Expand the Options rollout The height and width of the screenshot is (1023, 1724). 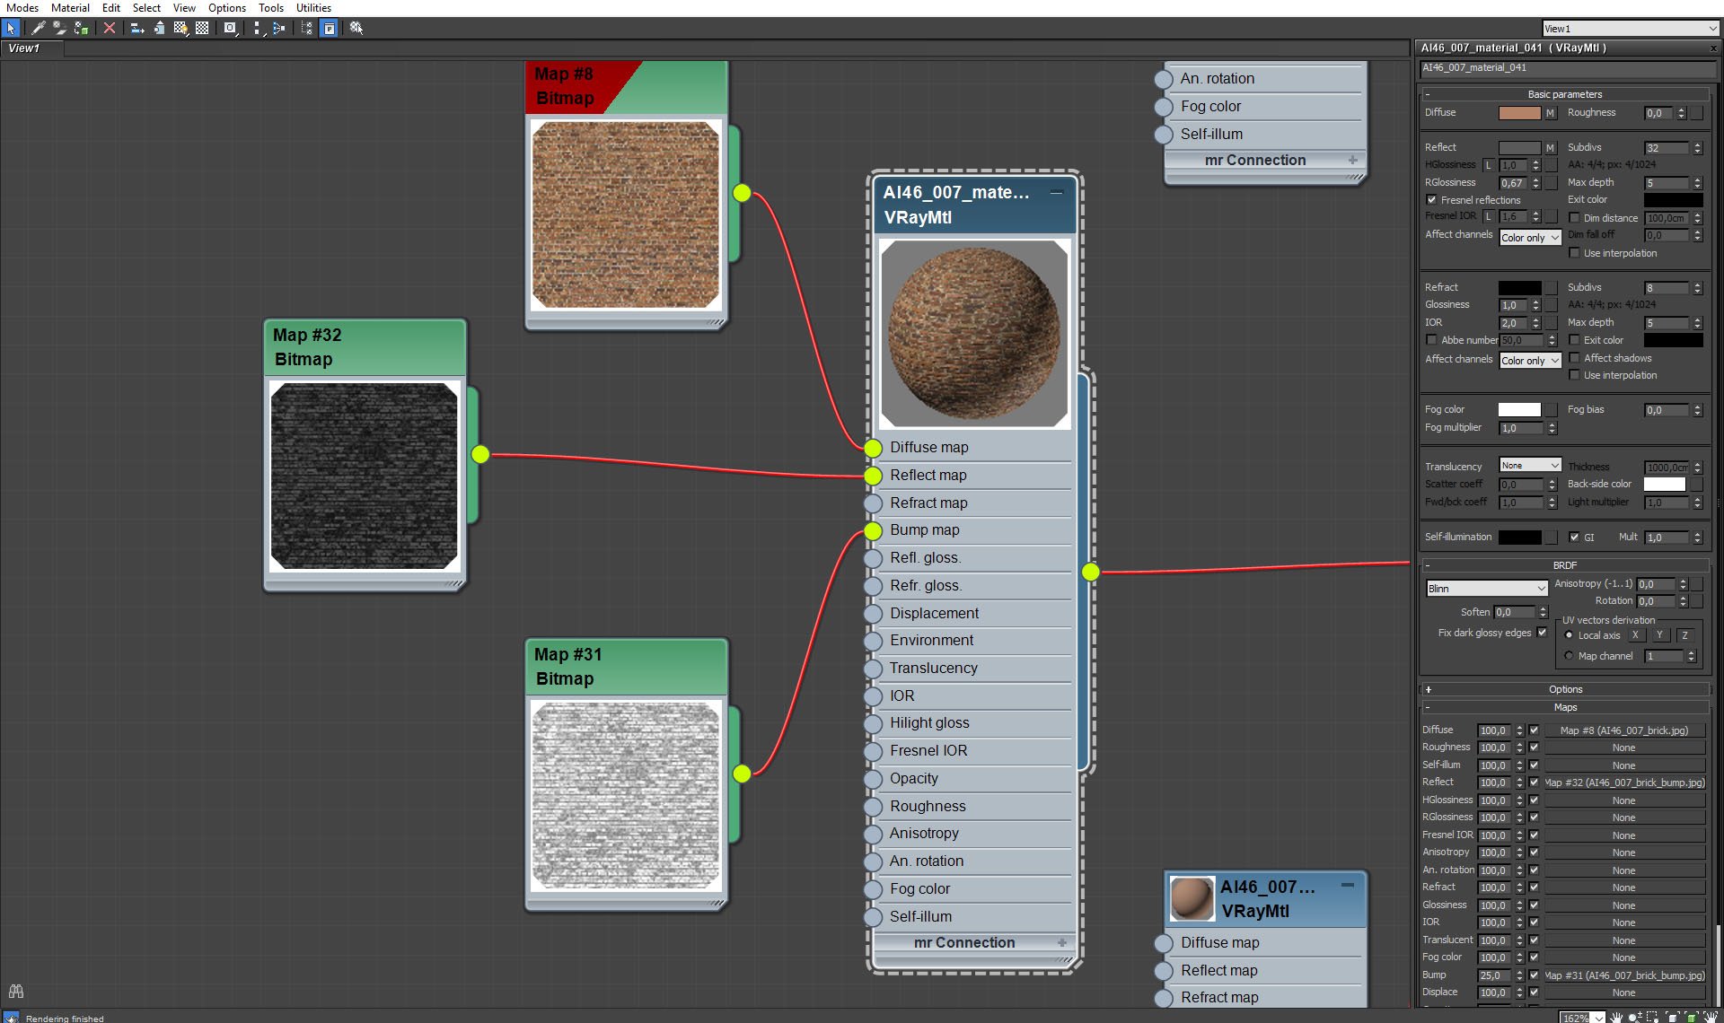point(1564,689)
